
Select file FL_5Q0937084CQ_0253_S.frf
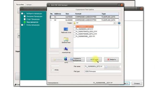(86, 32)
